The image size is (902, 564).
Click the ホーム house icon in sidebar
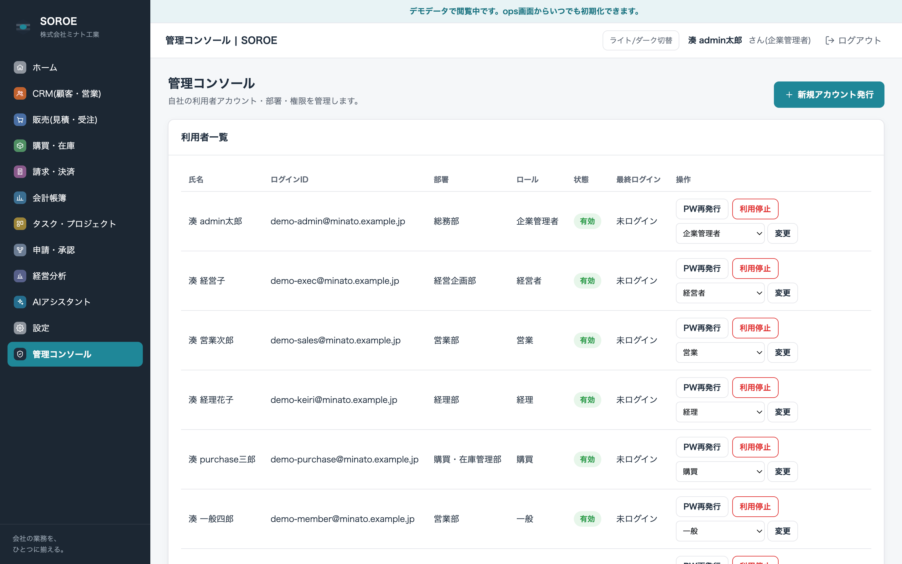(20, 67)
